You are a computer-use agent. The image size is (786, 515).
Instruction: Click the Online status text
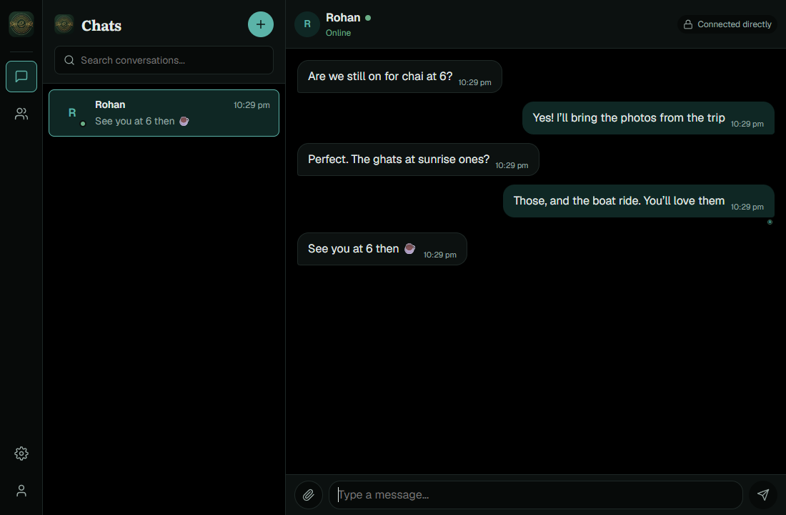[x=339, y=33]
